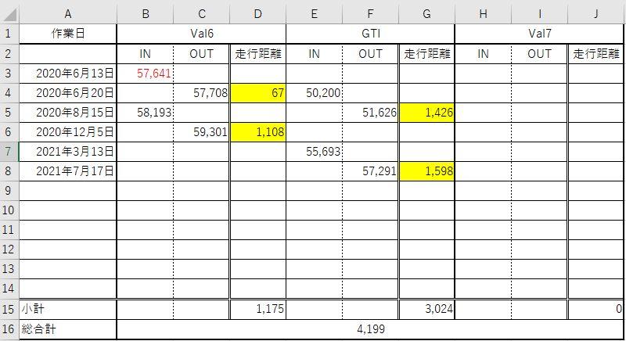
Task: Click the date 2021年7月17日
Action: click(68, 171)
